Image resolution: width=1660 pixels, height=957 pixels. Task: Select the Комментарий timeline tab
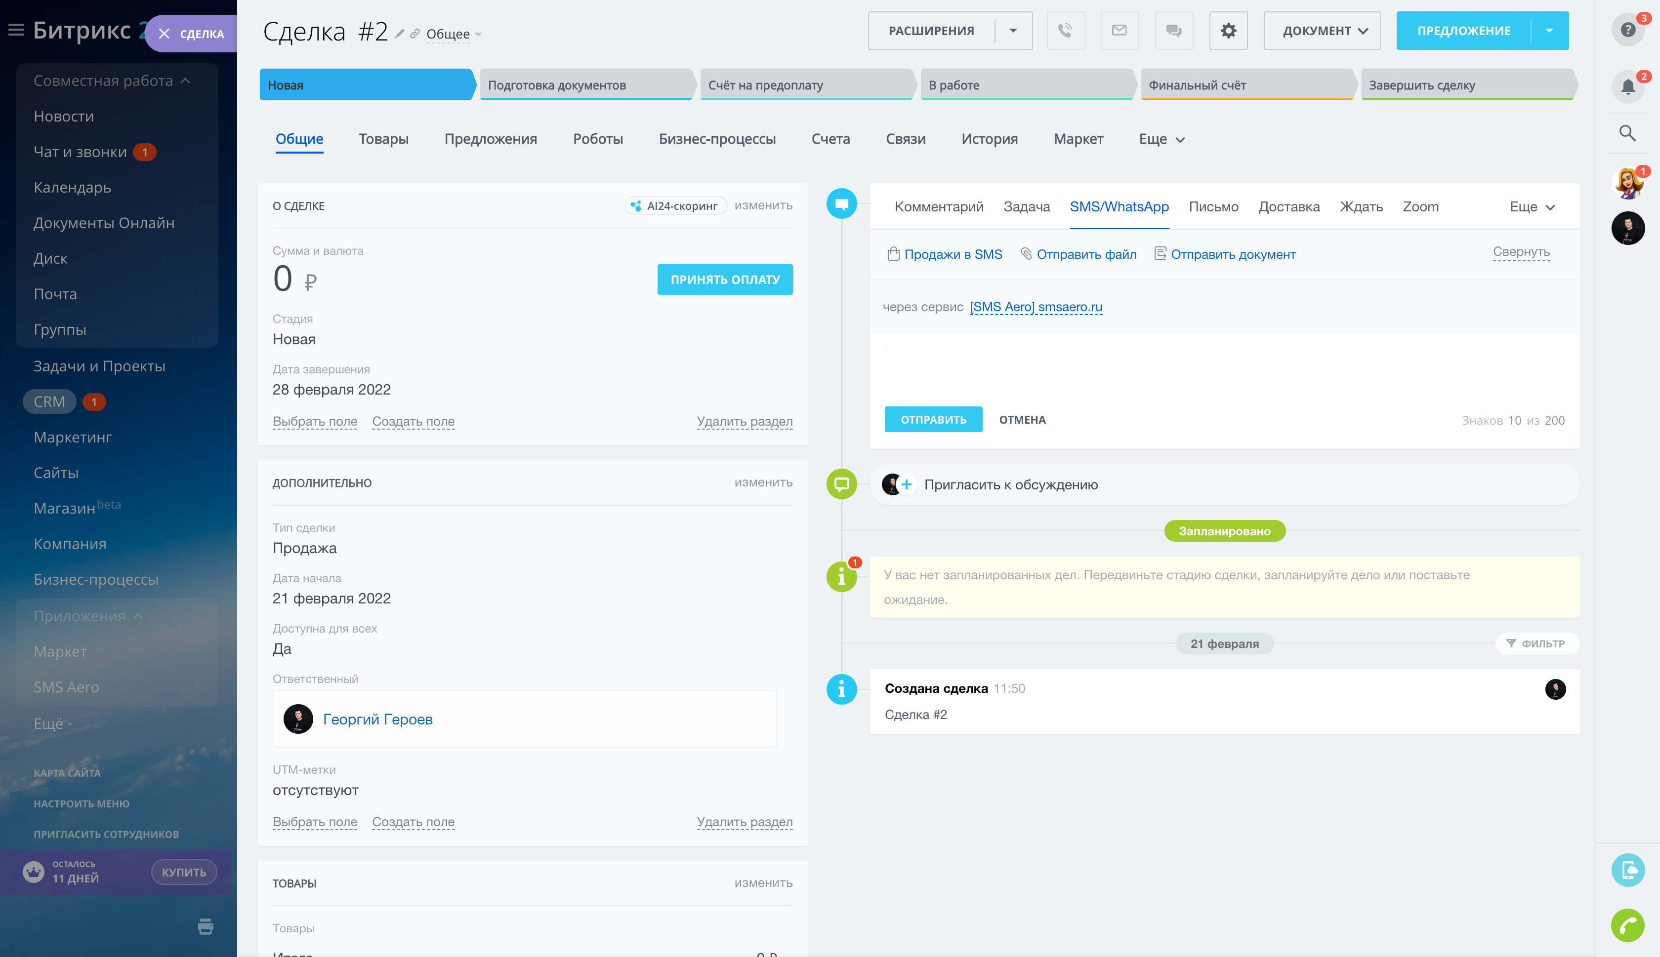coord(939,207)
